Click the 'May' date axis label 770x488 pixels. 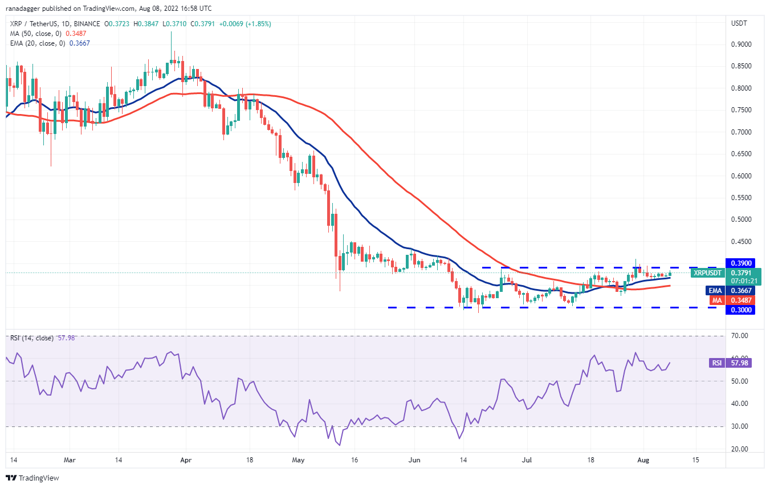pos(298,459)
